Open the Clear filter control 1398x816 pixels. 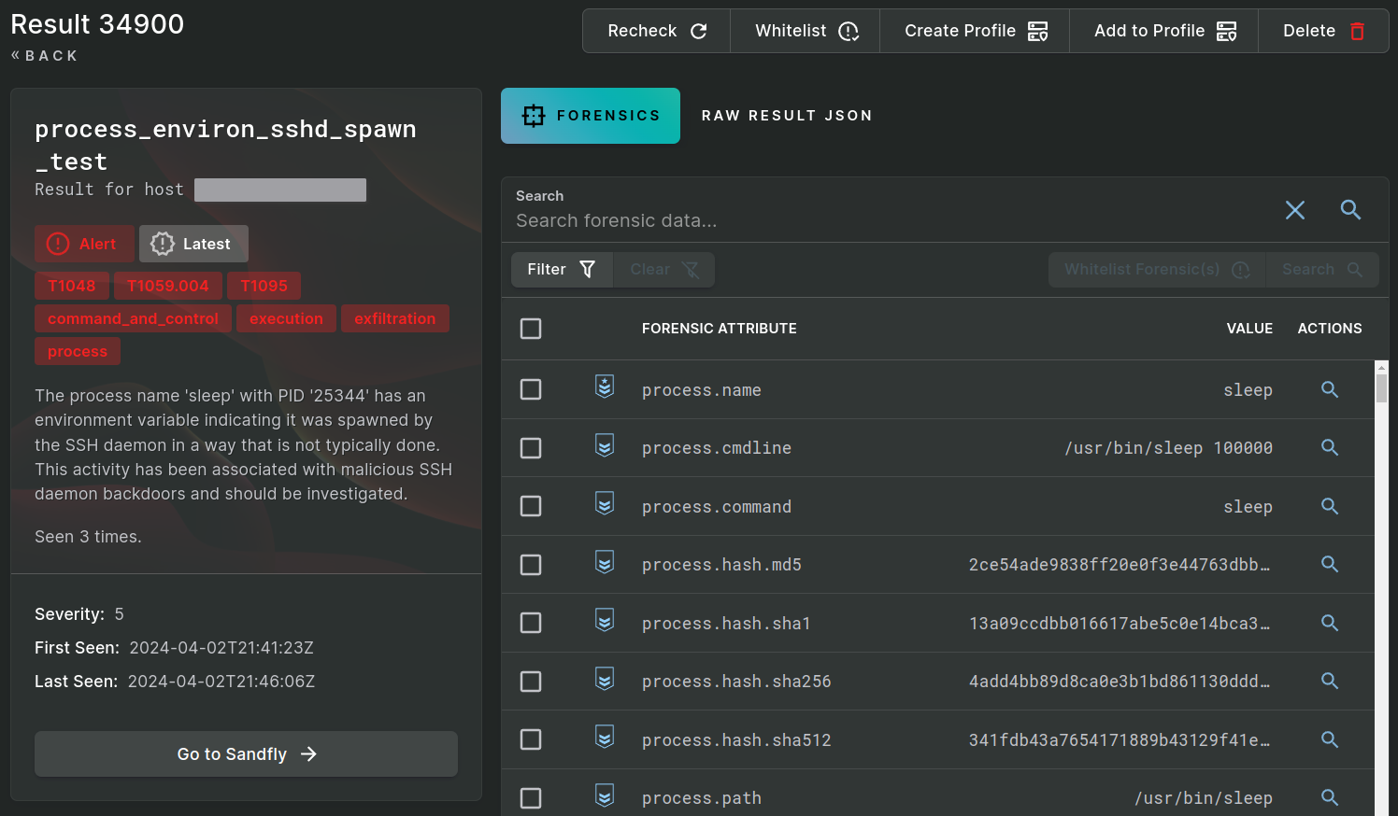pos(663,269)
